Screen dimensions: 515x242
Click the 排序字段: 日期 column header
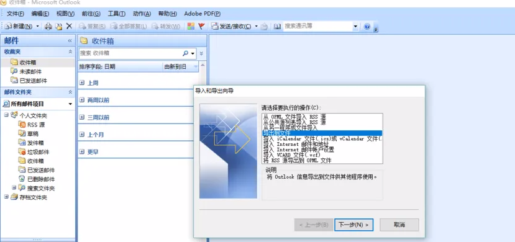121,67
